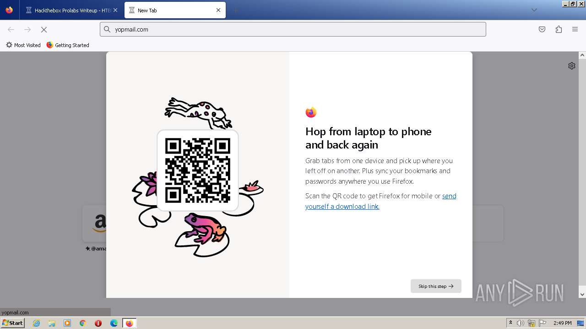The image size is (586, 329).
Task: Open the Firefox View icon
Action: 9,10
